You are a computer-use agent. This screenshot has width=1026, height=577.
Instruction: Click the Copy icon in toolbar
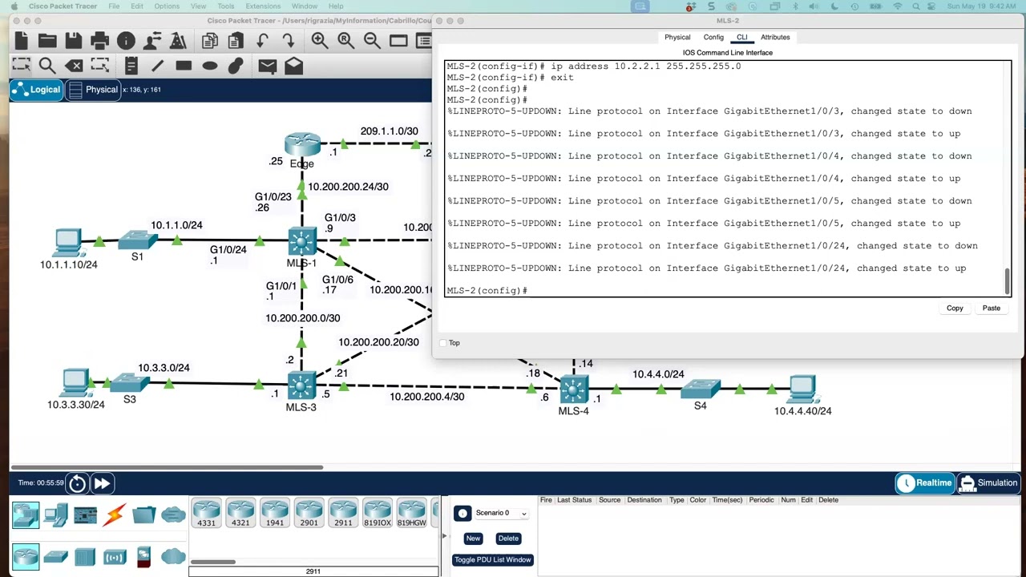tap(210, 40)
